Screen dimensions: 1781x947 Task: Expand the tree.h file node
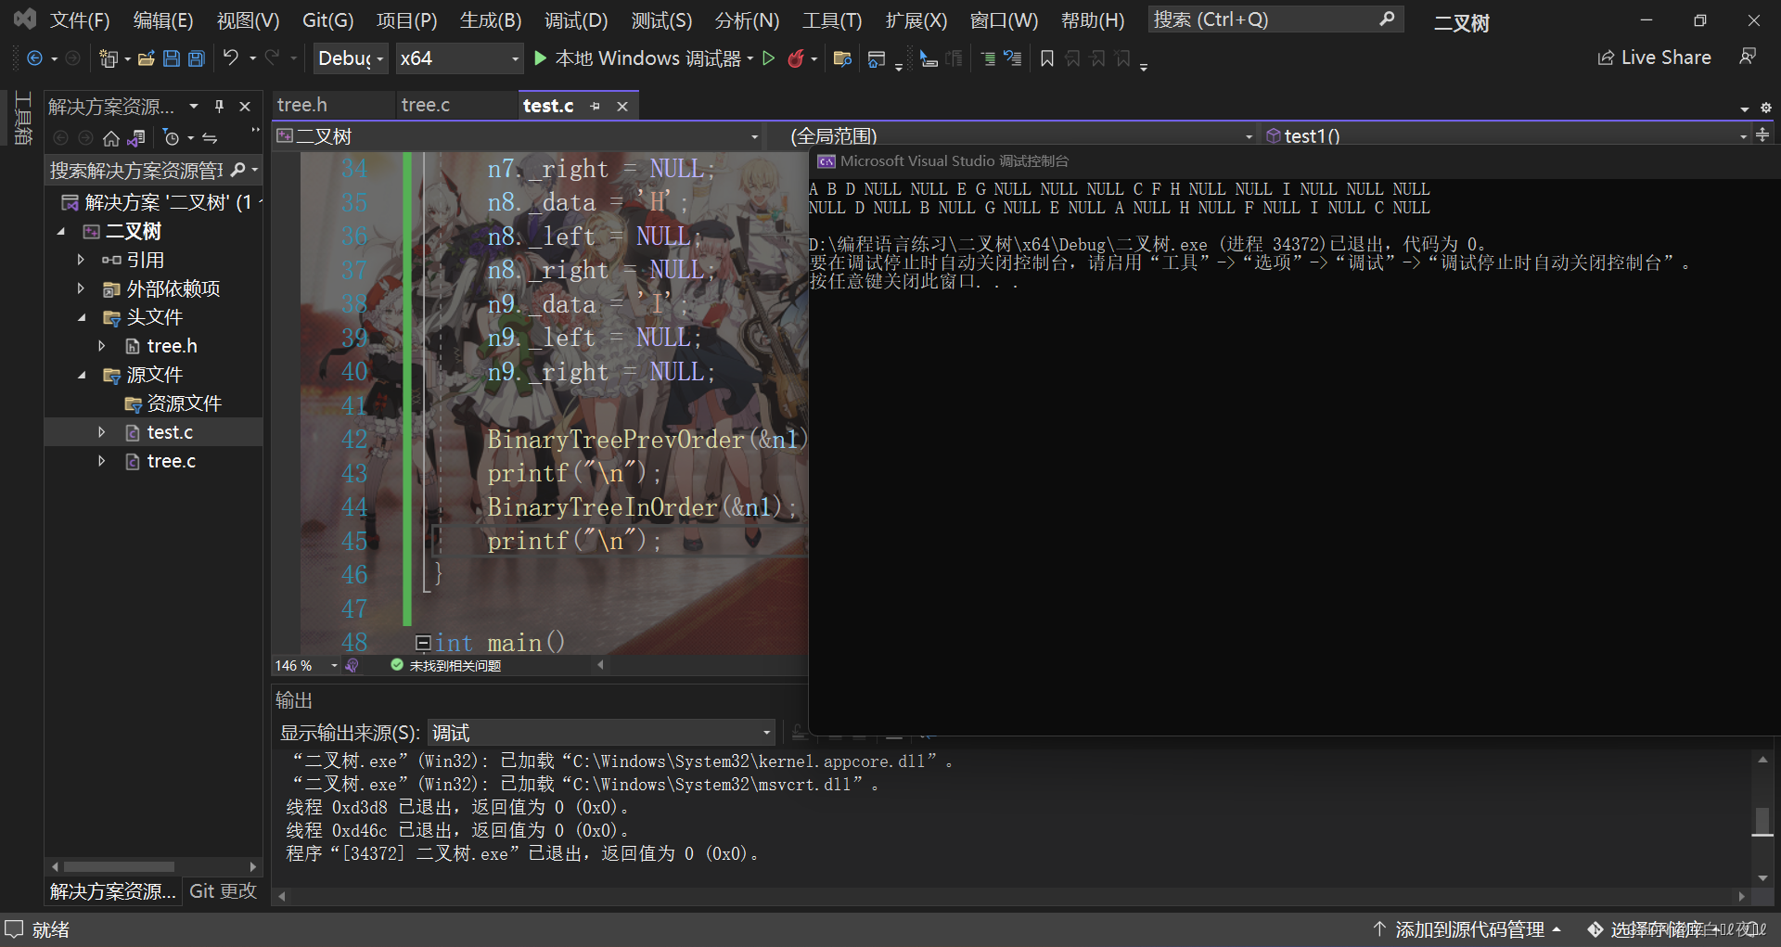[102, 346]
